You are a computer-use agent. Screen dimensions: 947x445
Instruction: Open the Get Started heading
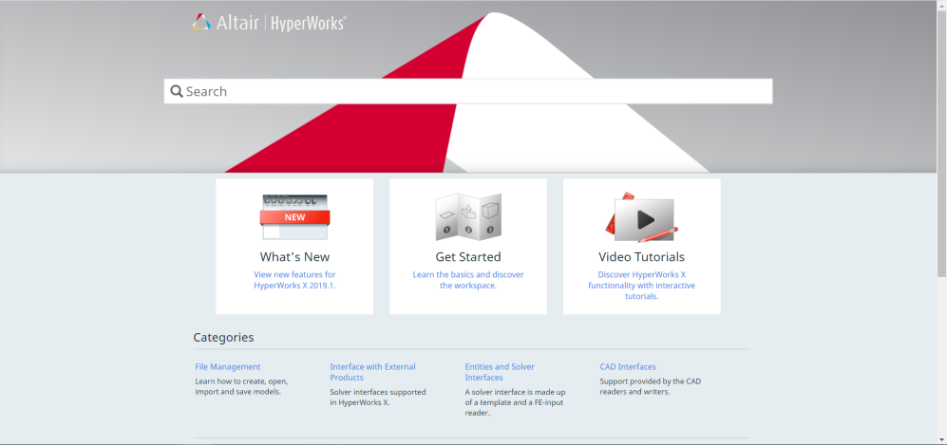coord(468,257)
